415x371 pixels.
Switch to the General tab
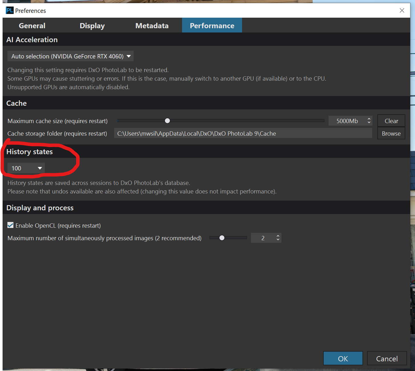click(32, 26)
